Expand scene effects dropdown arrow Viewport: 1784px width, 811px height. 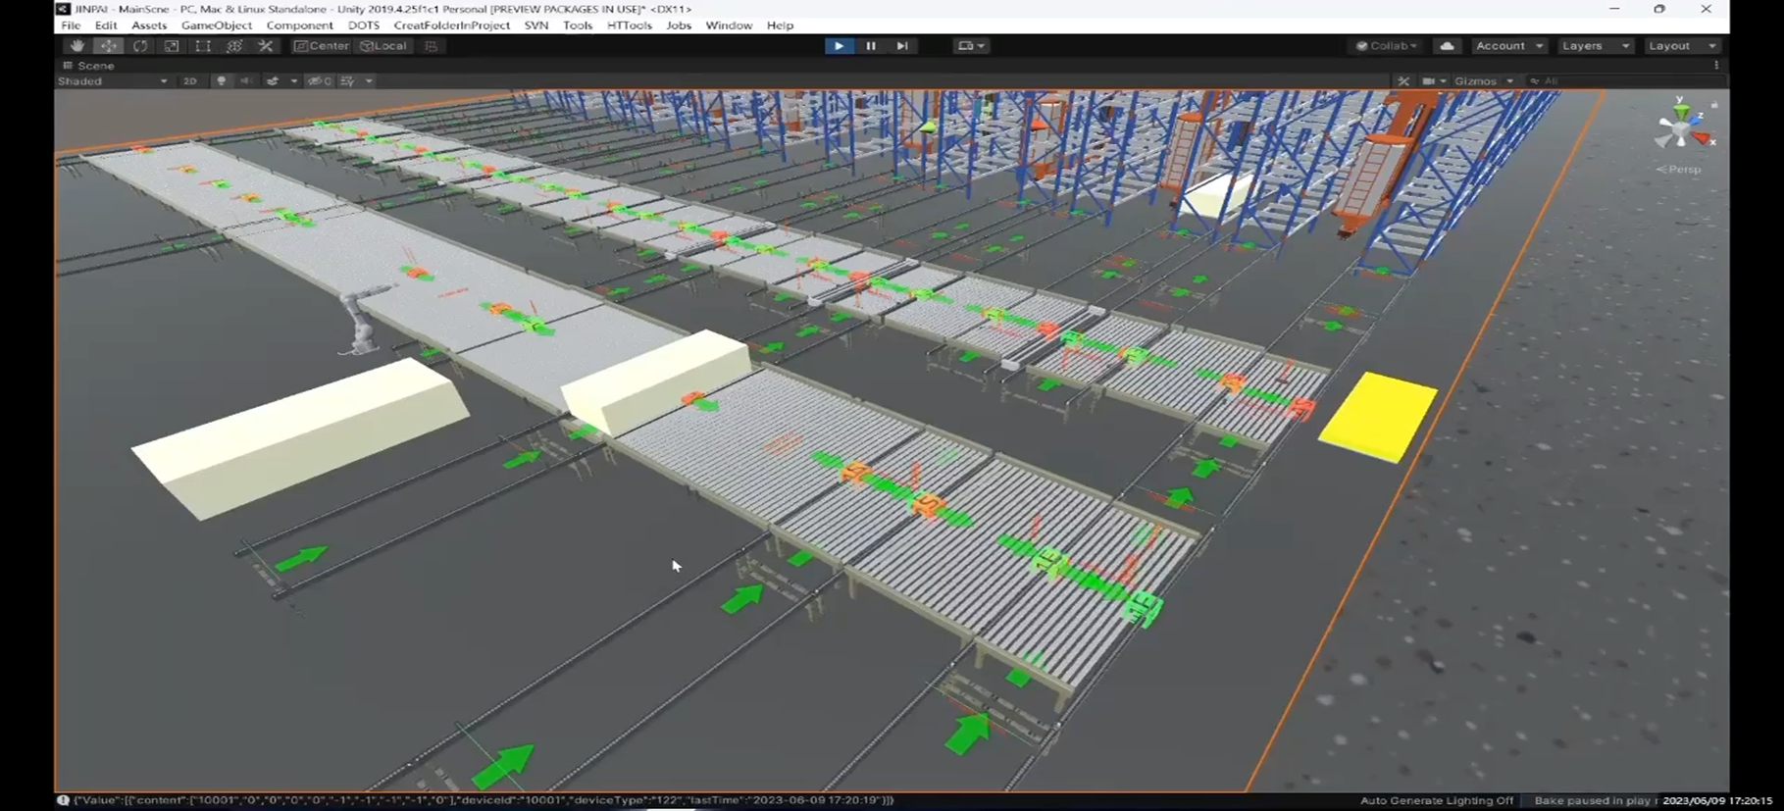point(293,81)
